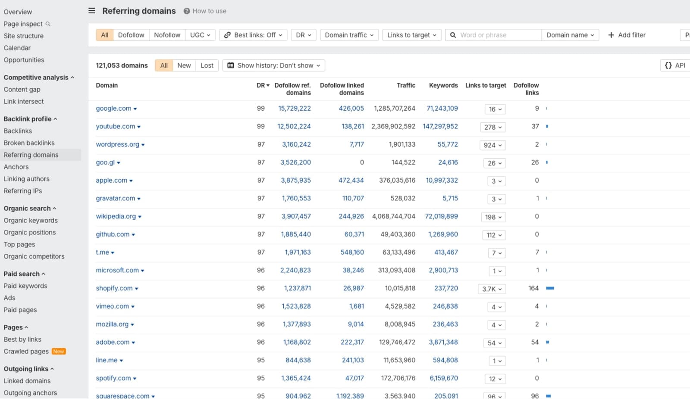Click the calendar icon in Show history
This screenshot has width=690, height=399.
[x=231, y=65]
